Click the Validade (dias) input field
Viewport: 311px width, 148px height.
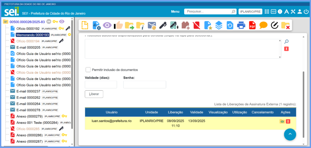coord(101,84)
